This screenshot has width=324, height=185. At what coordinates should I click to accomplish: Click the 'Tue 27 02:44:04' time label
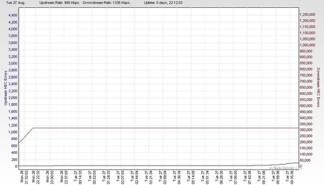pos(134,177)
